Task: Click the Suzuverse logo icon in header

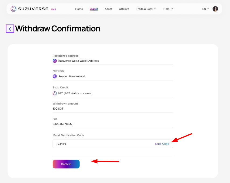Action: [13, 9]
